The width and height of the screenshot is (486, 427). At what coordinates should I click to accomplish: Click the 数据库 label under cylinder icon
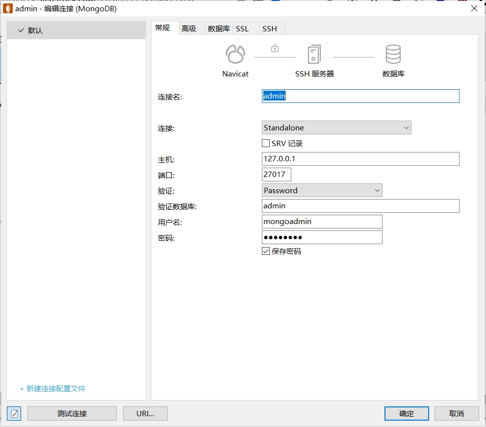coord(393,74)
